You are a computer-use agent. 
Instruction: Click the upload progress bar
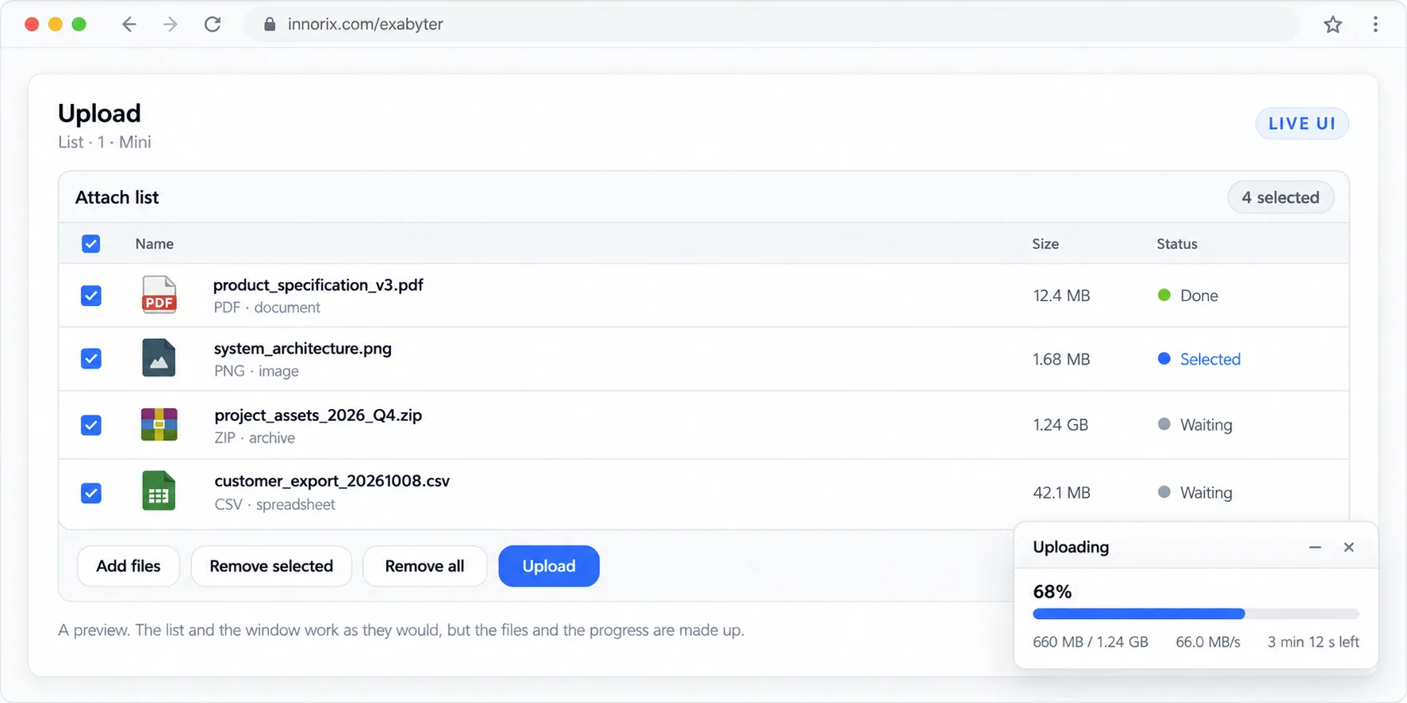(1195, 613)
